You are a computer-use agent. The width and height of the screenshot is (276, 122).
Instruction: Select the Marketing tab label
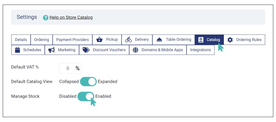(67, 50)
